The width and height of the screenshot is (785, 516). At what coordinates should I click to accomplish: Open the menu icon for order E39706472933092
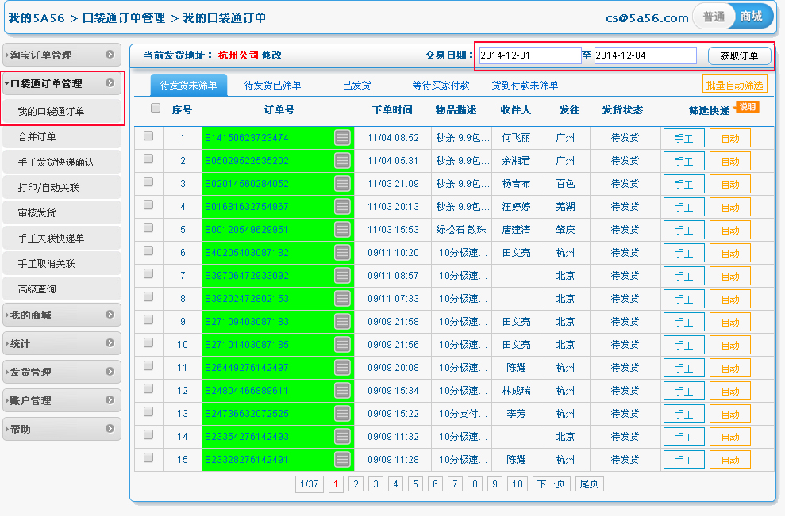point(342,276)
